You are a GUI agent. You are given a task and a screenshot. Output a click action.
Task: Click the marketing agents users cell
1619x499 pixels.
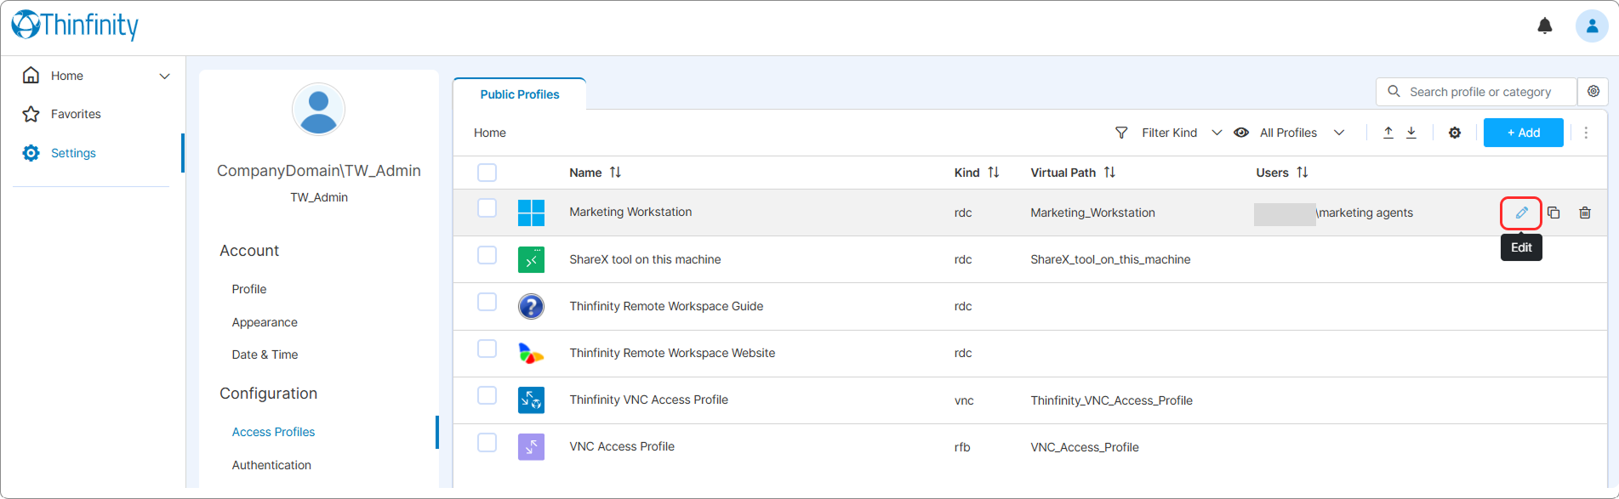click(1333, 213)
